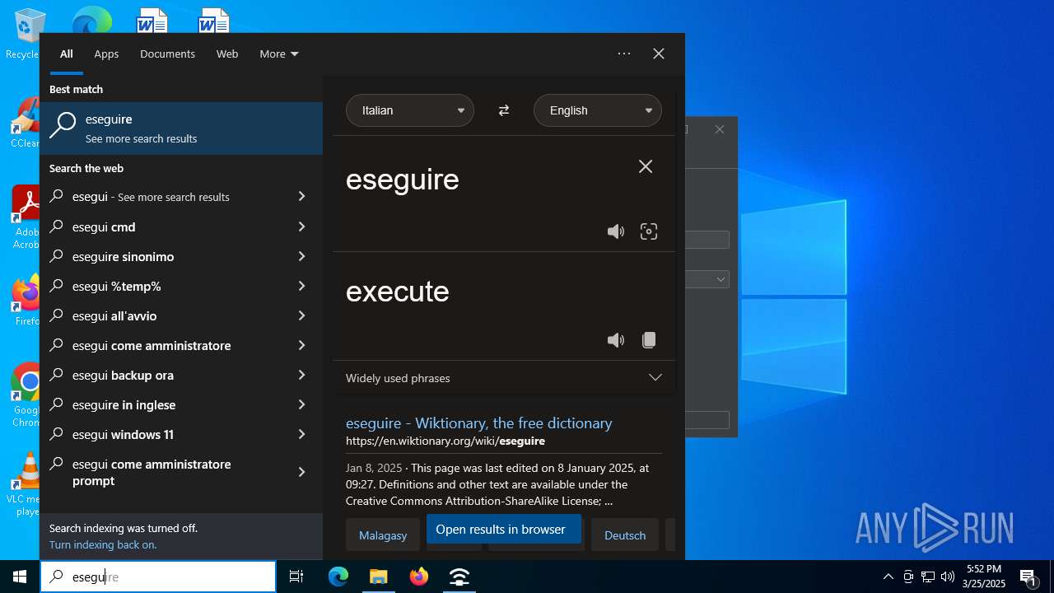Select 'esegui come amministratore prompt' suggestion
The height and width of the screenshot is (593, 1054).
click(x=181, y=472)
